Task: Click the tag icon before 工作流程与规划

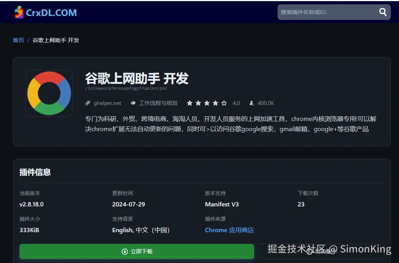Action: click(133, 103)
